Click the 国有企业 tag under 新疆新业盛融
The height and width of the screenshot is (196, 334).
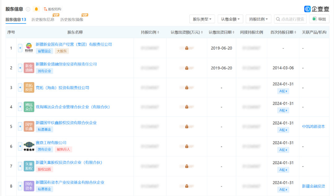[x=44, y=71]
